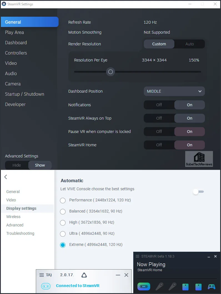Open the Controllers settings tab
This screenshot has height=294, width=221.
(16, 53)
